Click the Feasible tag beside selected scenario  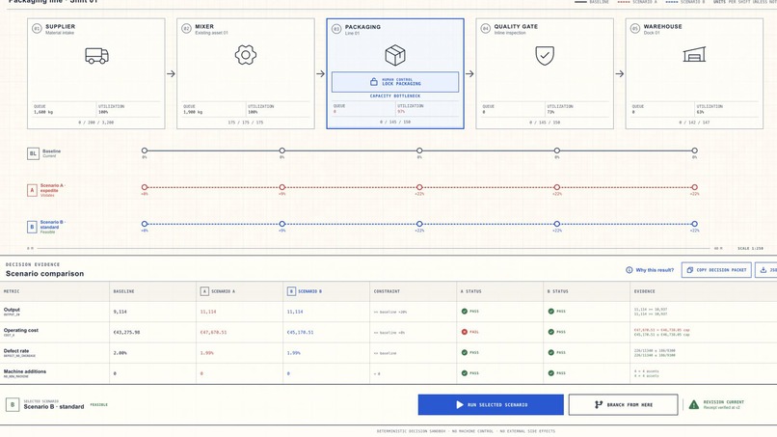[x=98, y=405]
